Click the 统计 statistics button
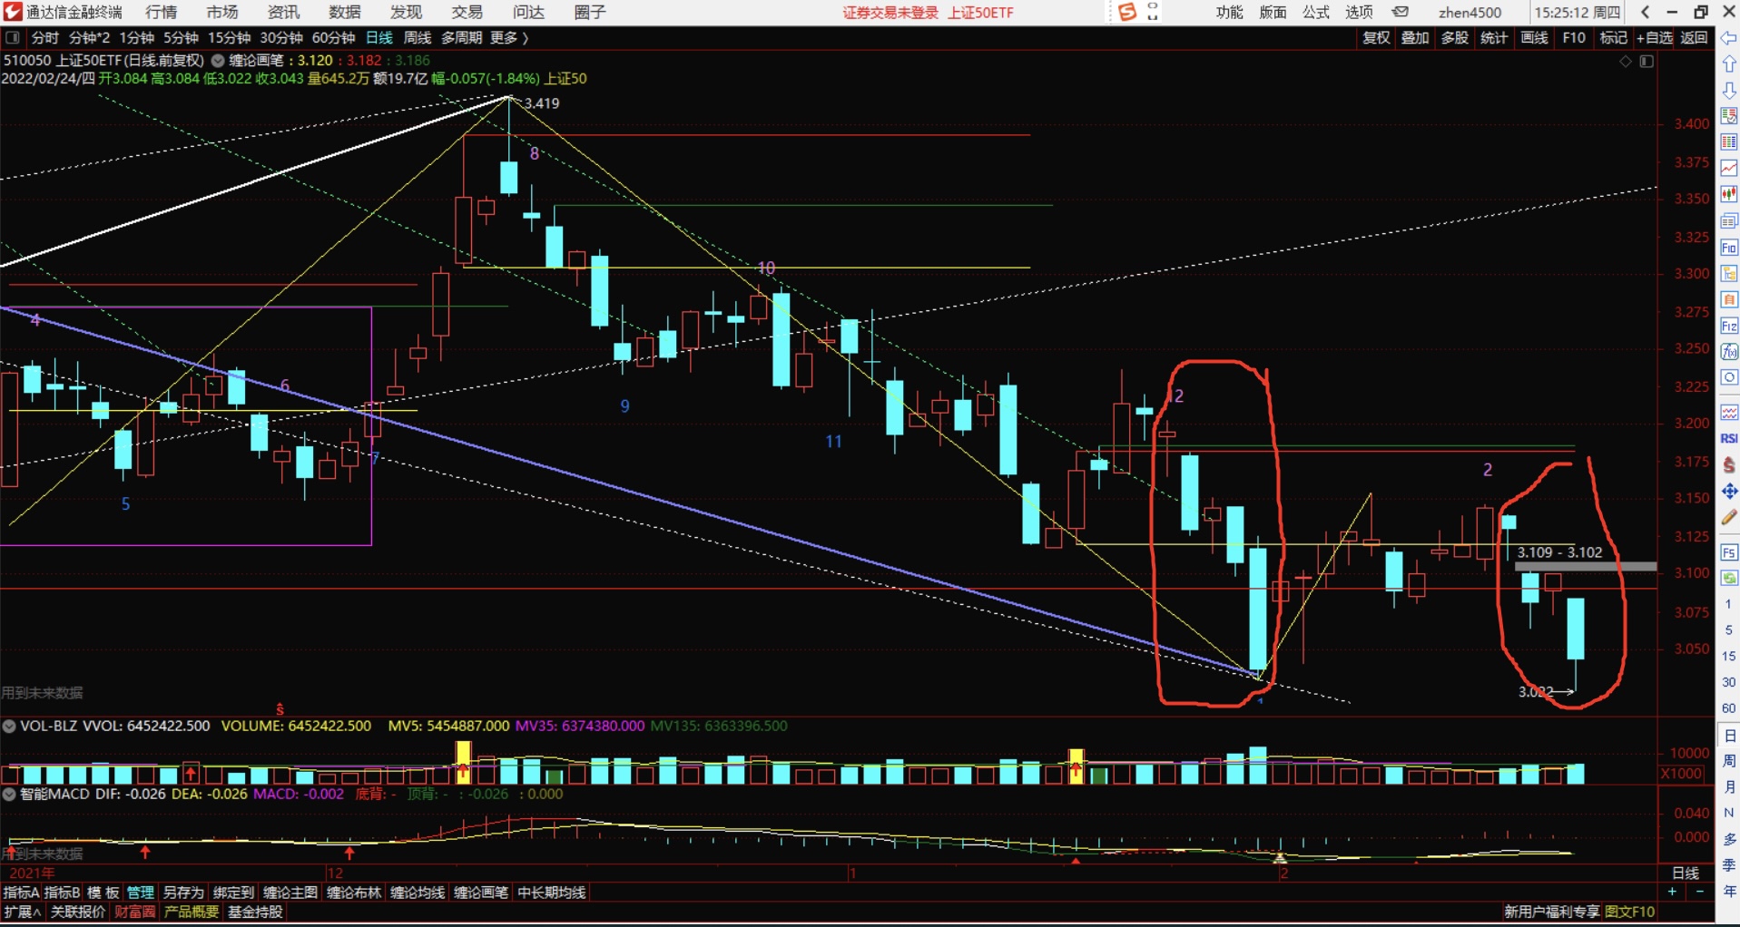 [1495, 38]
